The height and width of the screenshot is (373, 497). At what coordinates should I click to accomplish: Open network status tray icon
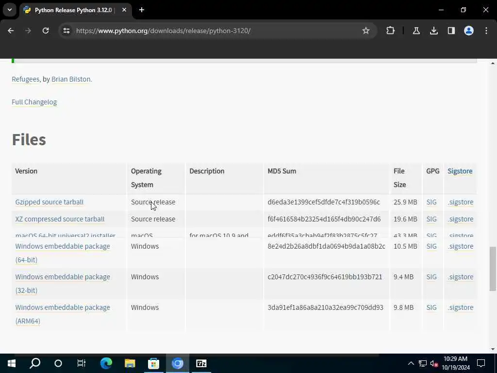[423, 363]
